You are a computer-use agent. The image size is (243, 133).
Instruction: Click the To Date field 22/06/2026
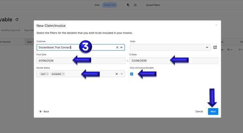[174, 61]
